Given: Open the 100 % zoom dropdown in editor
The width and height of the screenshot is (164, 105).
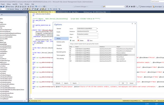Looking at the screenshot, I should pos(34,99).
